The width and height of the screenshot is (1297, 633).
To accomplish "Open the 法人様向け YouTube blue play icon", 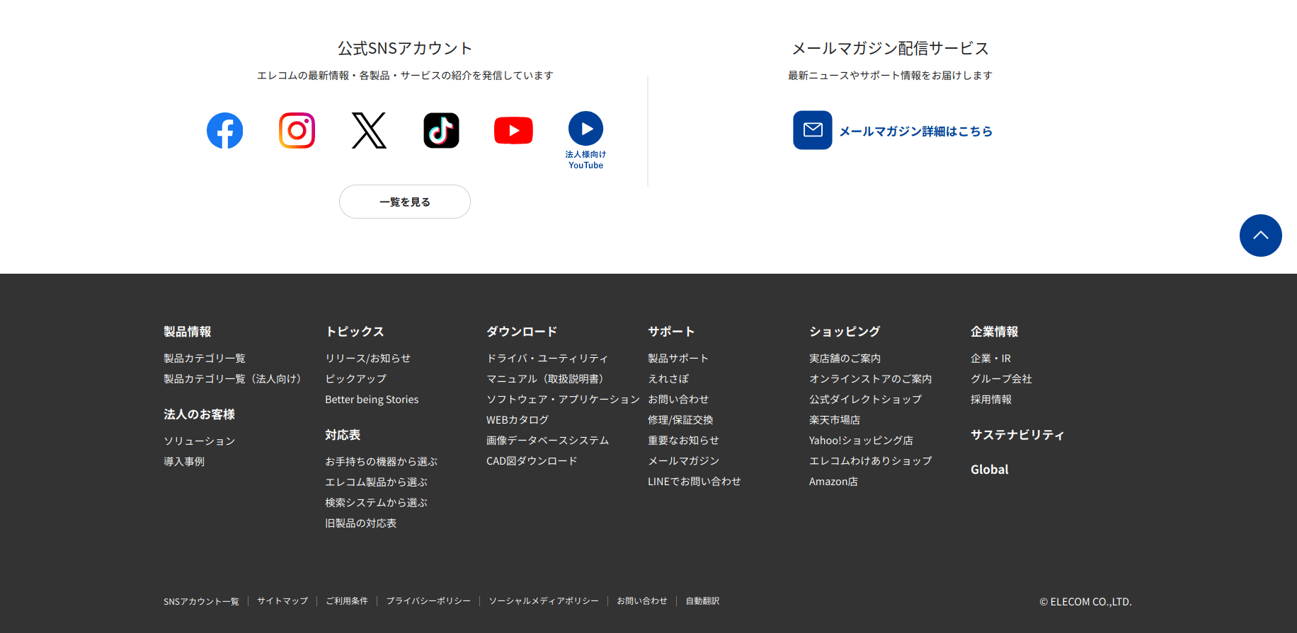I will 585,129.
